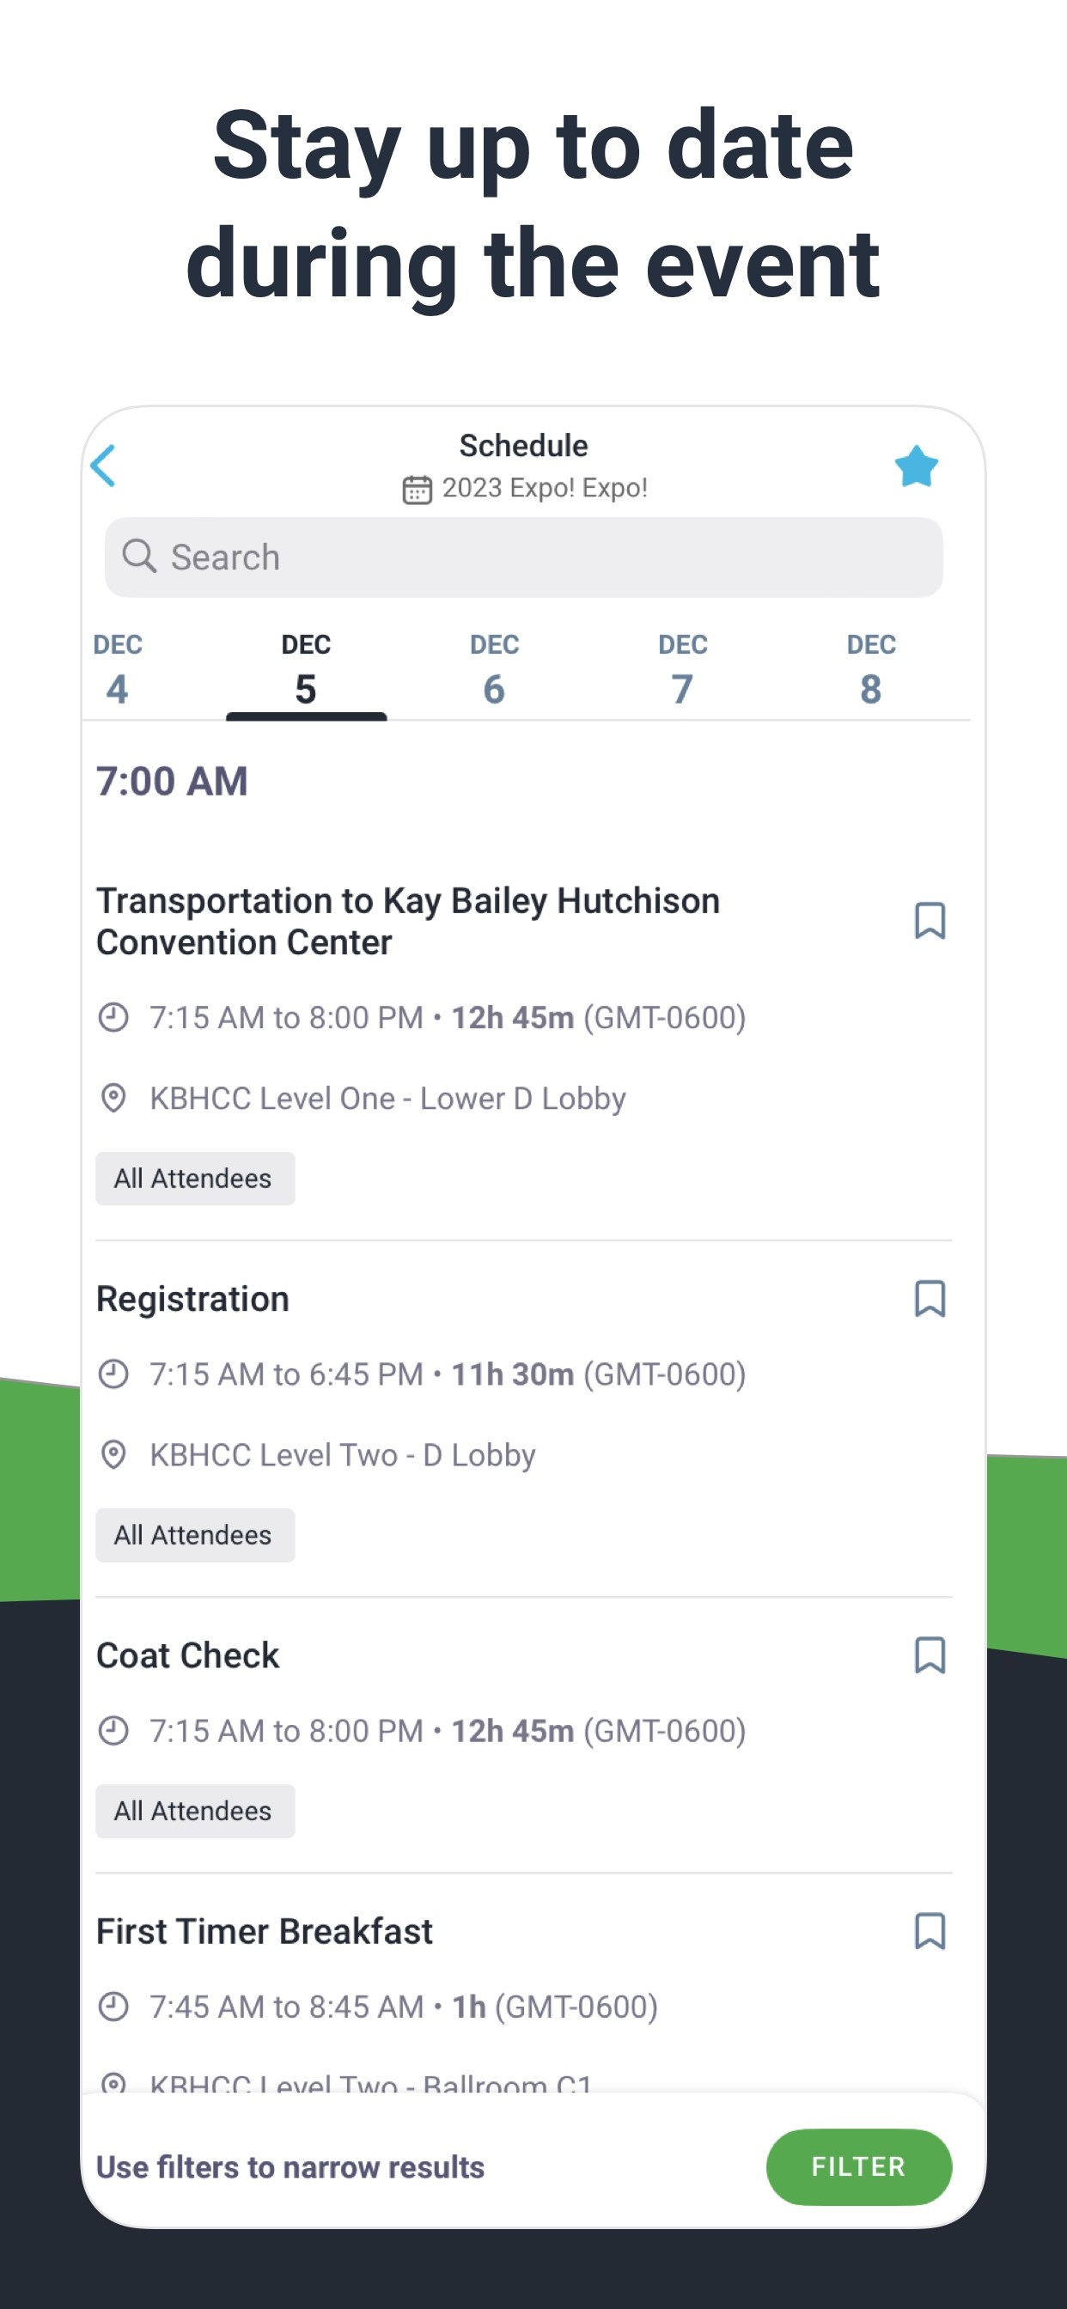
Task: Focus the Search input field
Action: tap(524, 557)
